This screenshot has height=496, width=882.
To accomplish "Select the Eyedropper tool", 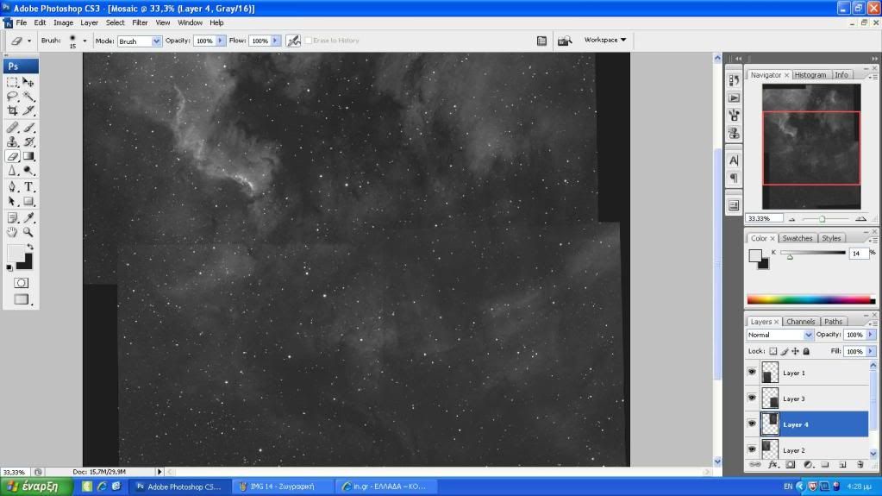I will (x=28, y=217).
